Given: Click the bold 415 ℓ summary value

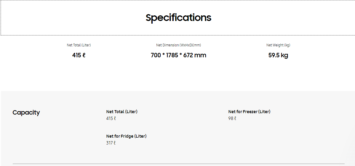Looking at the screenshot, I should tap(79, 55).
